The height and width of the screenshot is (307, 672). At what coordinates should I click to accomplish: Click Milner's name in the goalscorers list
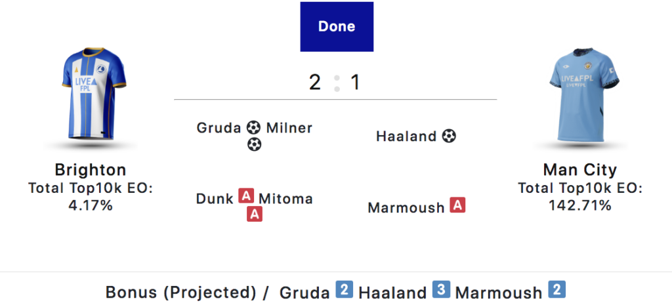[x=289, y=128]
